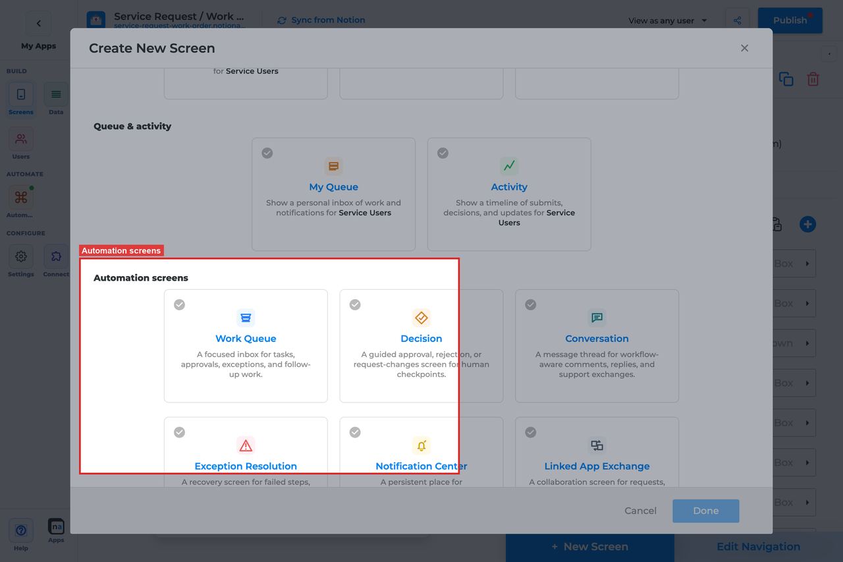Check the Decision card checkmark

pos(355,304)
